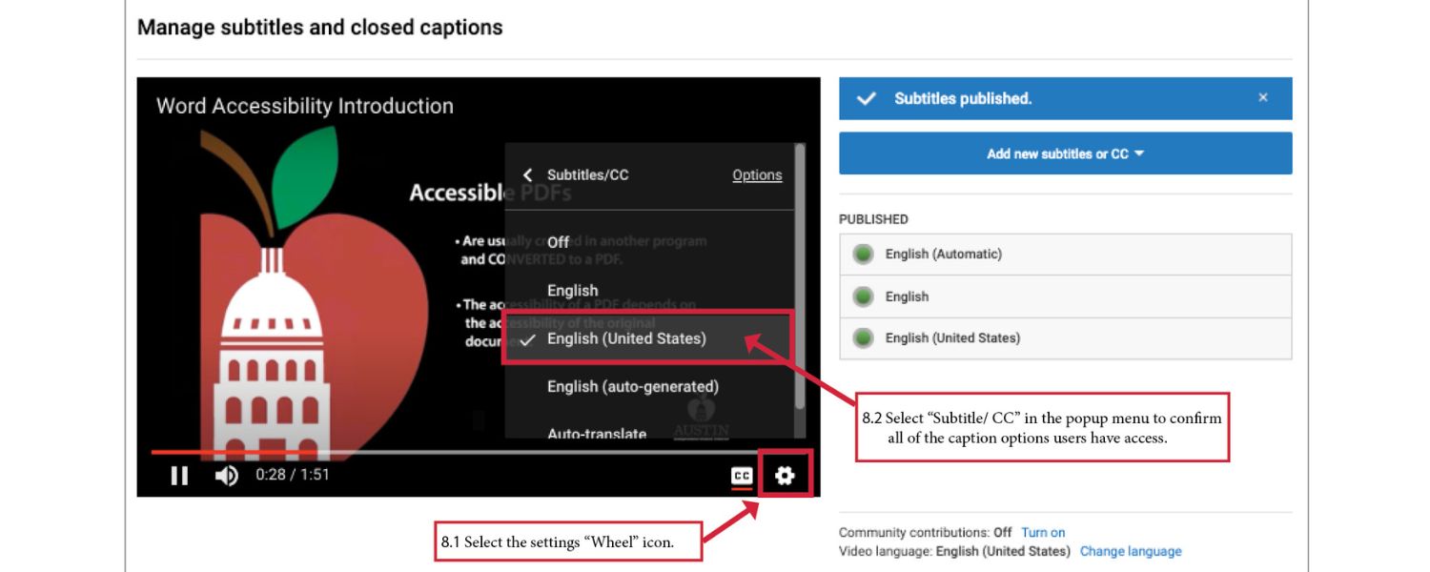Image resolution: width=1430 pixels, height=572 pixels.
Task: Expand the Auto-translate submenu
Action: pyautogui.click(x=599, y=434)
